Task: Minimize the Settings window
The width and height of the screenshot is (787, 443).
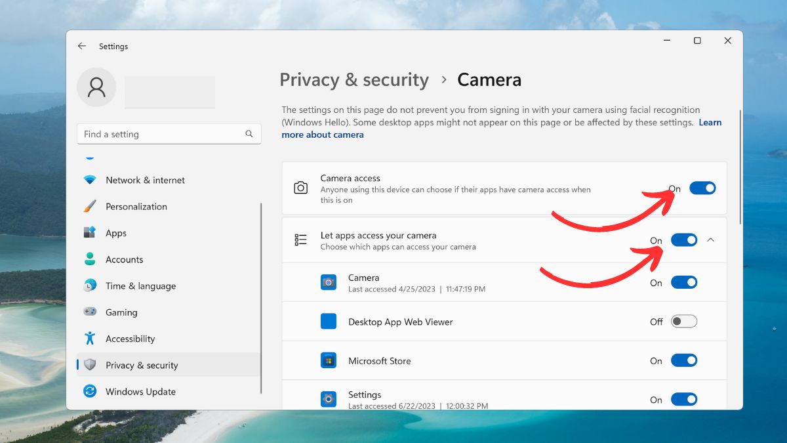Action: (667, 41)
